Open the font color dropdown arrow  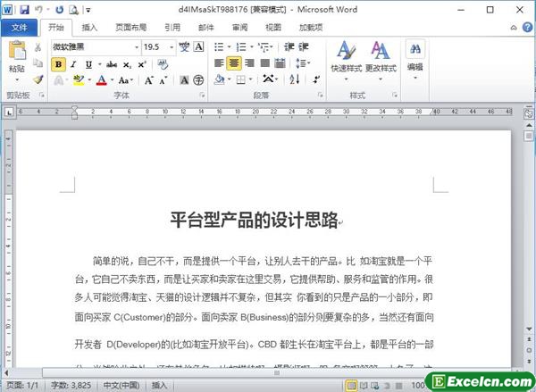click(113, 80)
